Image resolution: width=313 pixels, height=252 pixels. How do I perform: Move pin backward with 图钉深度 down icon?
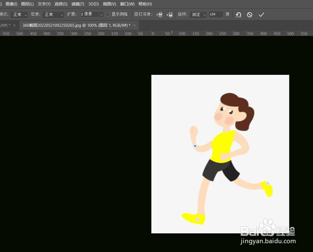(x=170, y=15)
